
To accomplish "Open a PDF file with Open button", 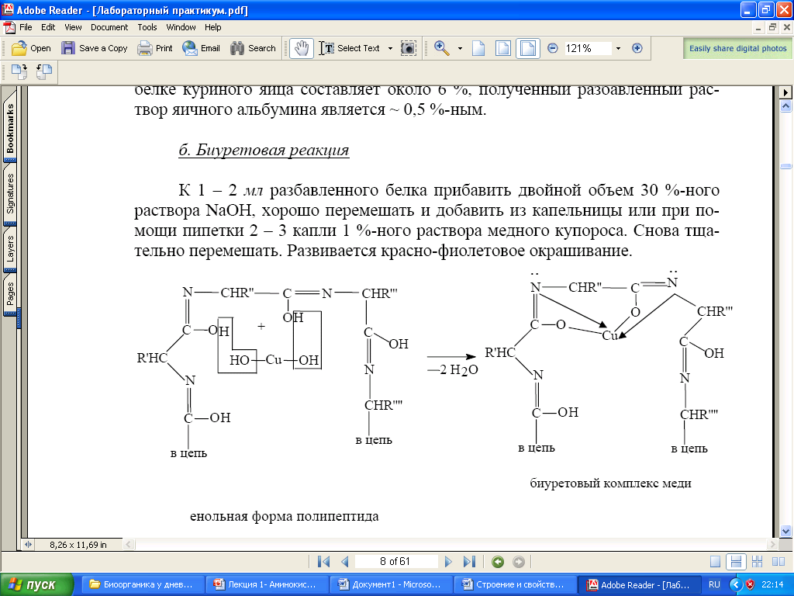I will pyautogui.click(x=31, y=48).
